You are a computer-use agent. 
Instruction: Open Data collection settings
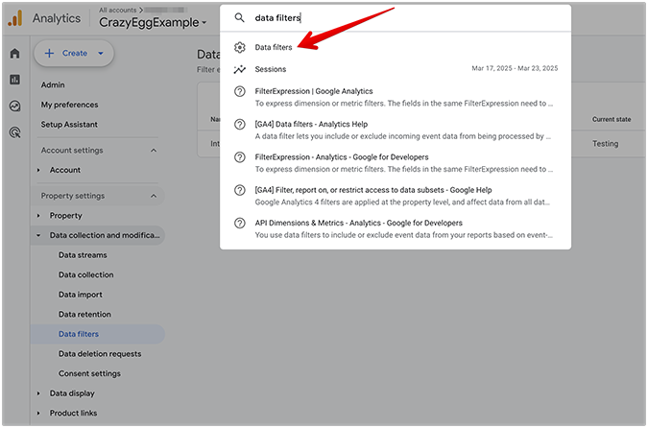pos(86,275)
